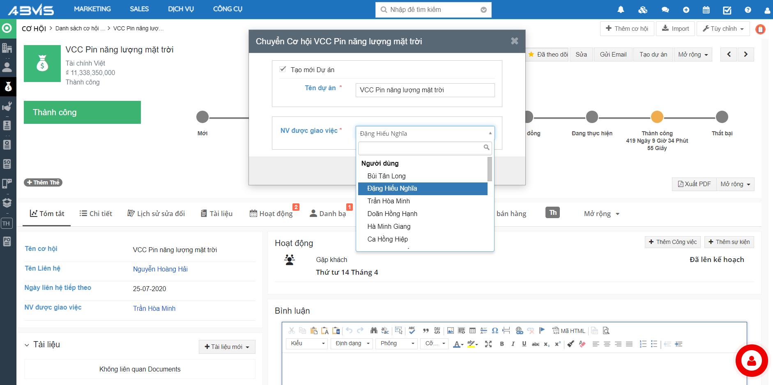Open the Phông font dropdown
This screenshot has width=773, height=385.
point(396,344)
